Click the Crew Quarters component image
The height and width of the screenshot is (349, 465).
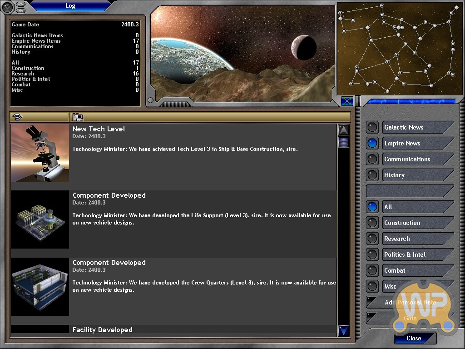click(40, 287)
